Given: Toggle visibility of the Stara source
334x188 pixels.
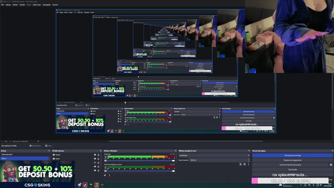Looking at the screenshot, I should point(95,158).
